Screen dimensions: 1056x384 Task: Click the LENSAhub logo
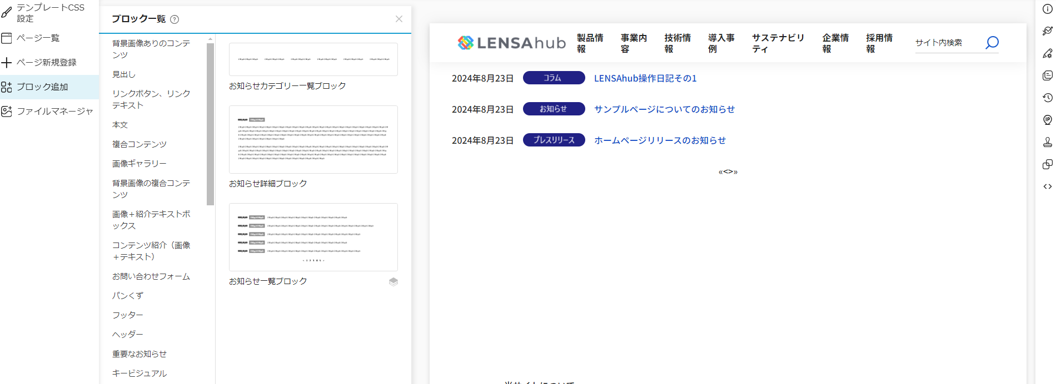tap(511, 43)
